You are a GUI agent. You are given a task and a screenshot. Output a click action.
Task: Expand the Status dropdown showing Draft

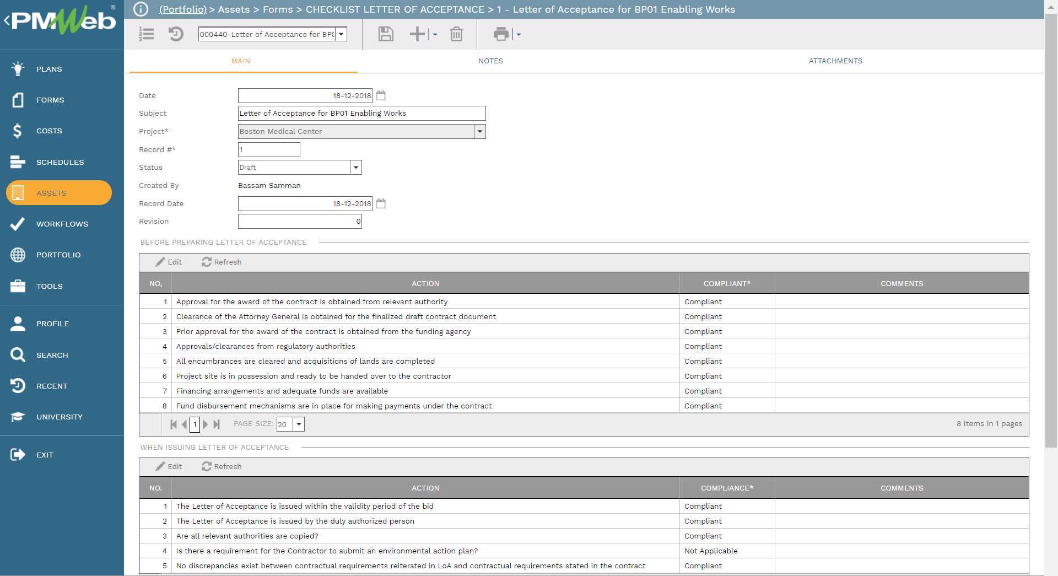click(355, 168)
